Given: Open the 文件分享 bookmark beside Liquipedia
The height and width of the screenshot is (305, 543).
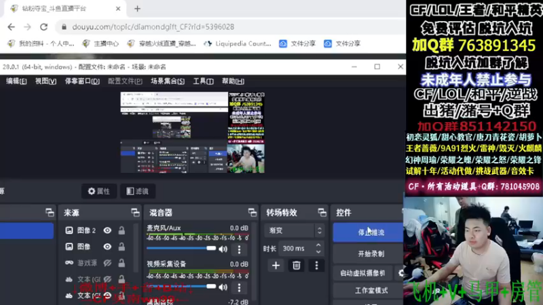Looking at the screenshot, I should pyautogui.click(x=298, y=43).
